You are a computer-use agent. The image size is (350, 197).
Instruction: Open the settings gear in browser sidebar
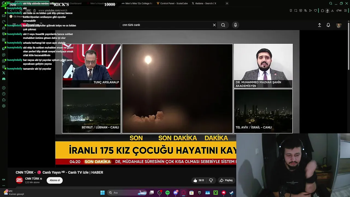coord(4,106)
